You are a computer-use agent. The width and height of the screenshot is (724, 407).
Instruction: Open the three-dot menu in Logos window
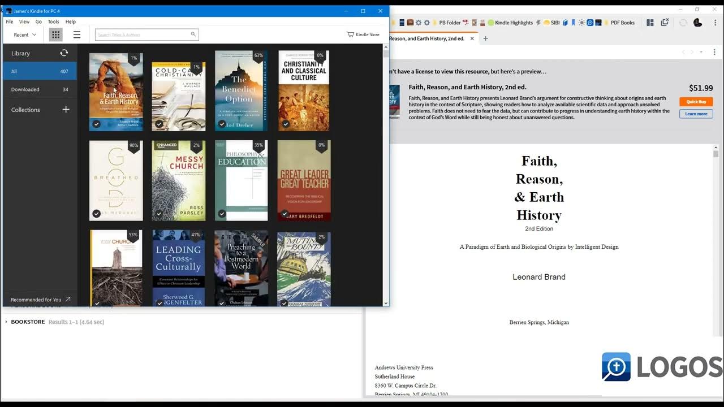tap(715, 23)
